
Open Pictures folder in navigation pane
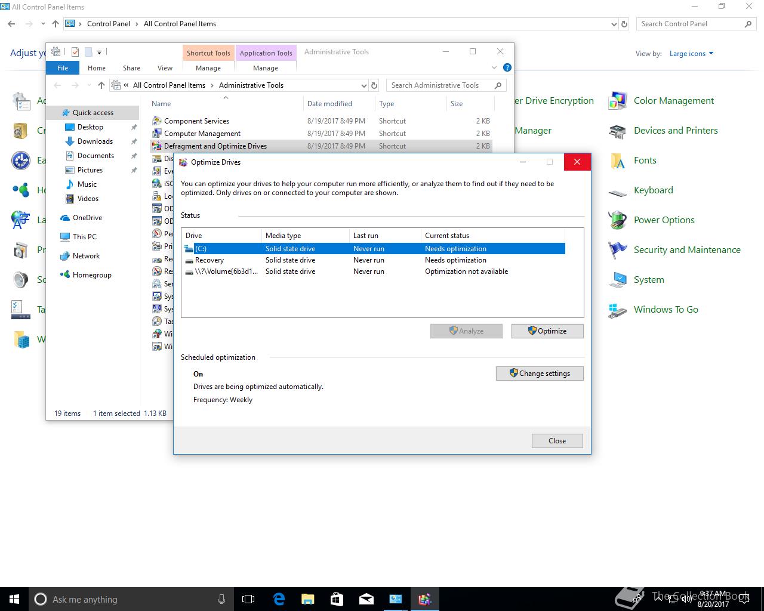[x=90, y=170]
